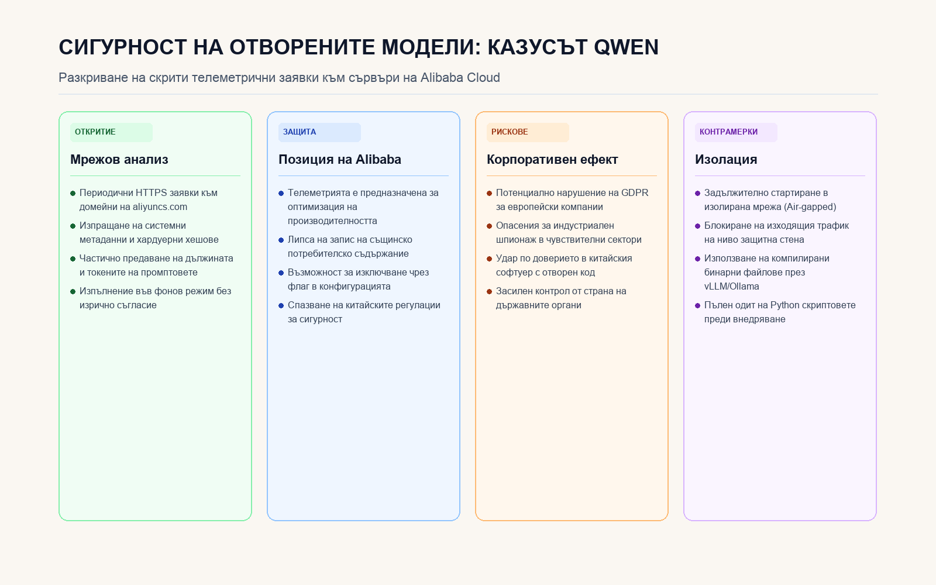
Task: Click the heading 'Изолация'
Action: pos(726,160)
